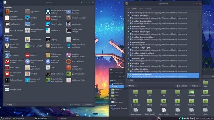Click Close button at bottom of Appearance
This screenshot has height=120, width=214.
(195, 86)
